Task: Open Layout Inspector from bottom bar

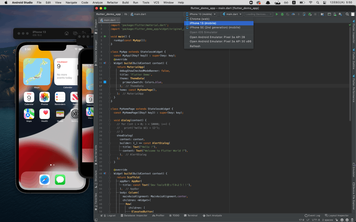Action: click(x=337, y=216)
